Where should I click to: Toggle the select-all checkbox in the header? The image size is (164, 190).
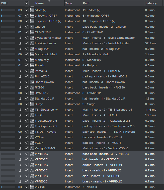[x=27, y=3]
